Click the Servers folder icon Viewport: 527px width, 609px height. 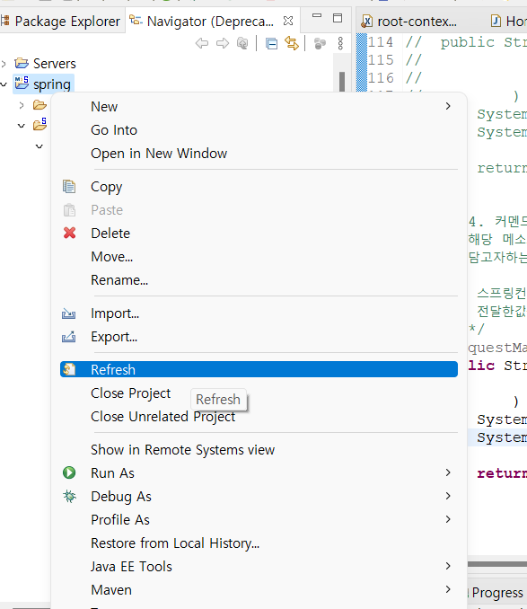[22, 63]
